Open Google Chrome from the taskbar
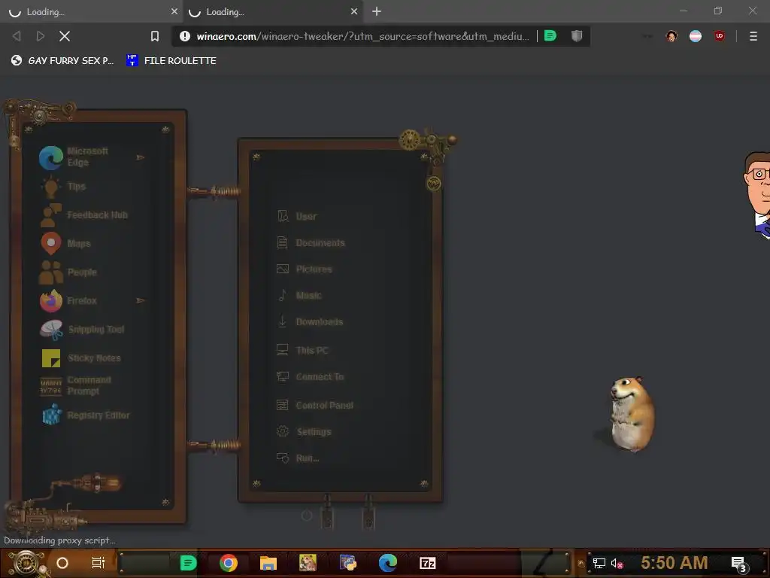 tap(229, 563)
